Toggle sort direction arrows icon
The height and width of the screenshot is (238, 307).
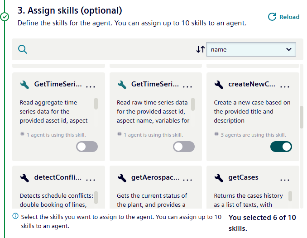pyautogui.click(x=200, y=49)
